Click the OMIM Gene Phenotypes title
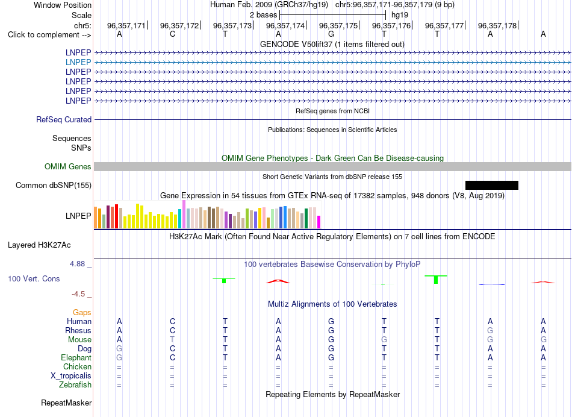This screenshot has height=417, width=572. pyautogui.click(x=332, y=158)
